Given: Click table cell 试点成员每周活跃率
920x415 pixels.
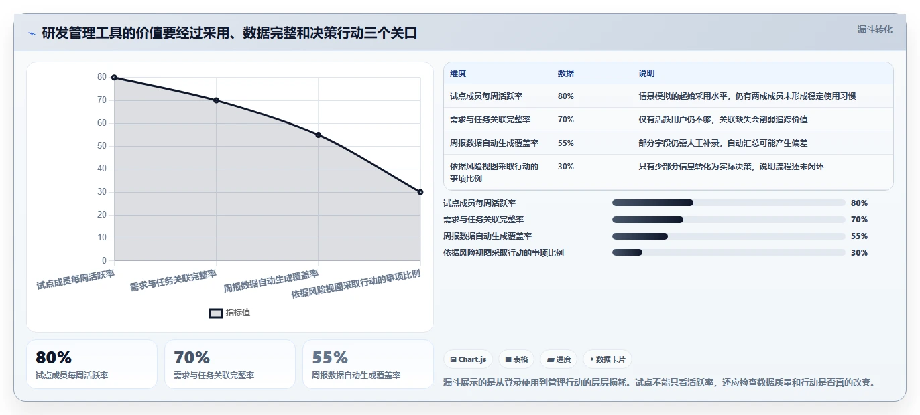Looking at the screenshot, I should [486, 96].
